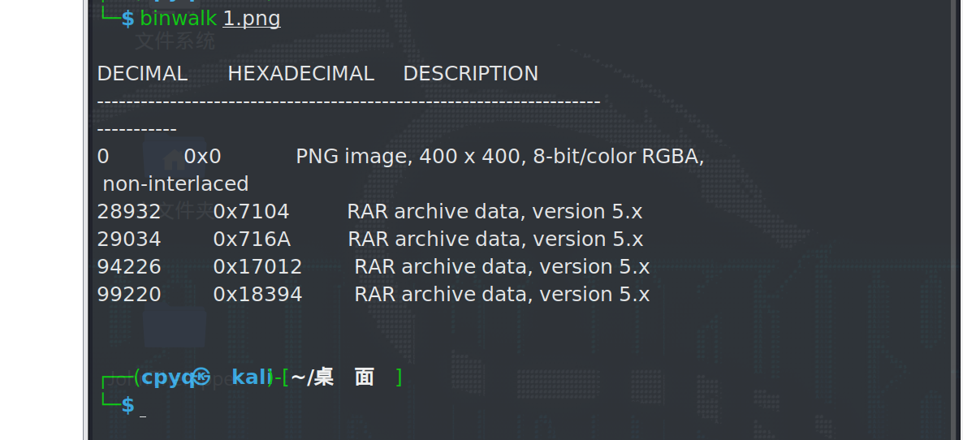
Task: Click the ㉿ symbol in the prompt
Action: (203, 377)
